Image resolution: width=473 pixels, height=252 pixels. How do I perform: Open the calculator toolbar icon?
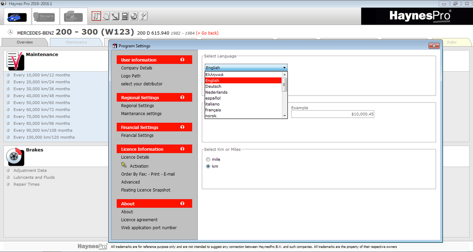pos(125,16)
